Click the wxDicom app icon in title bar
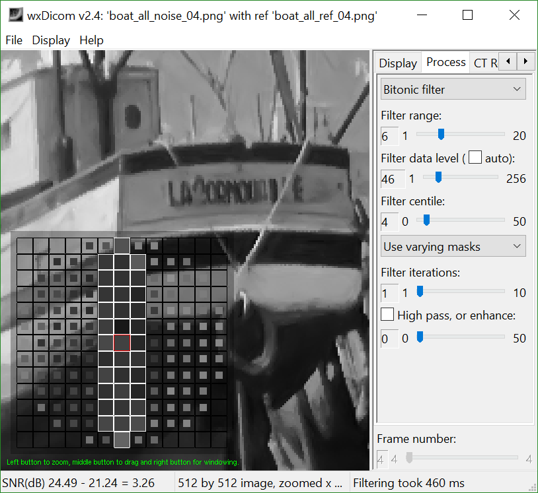538x493 pixels. click(15, 15)
